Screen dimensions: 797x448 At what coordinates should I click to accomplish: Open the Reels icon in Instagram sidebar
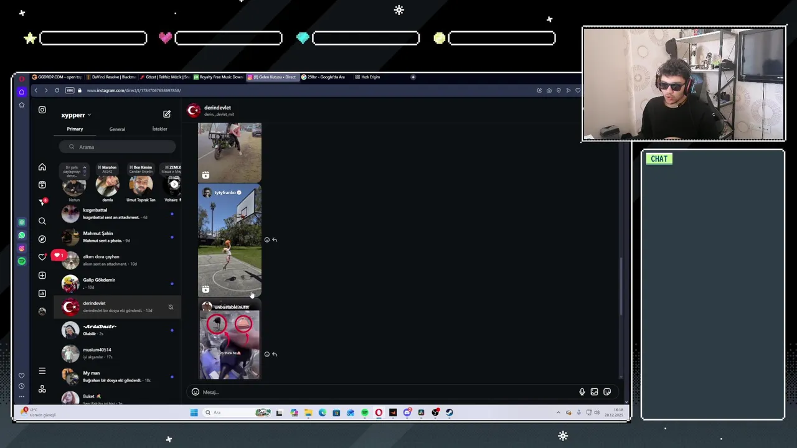42,185
